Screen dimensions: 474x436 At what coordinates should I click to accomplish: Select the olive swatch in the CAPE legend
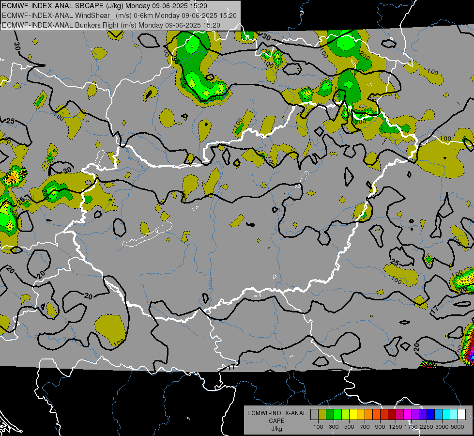322,415
